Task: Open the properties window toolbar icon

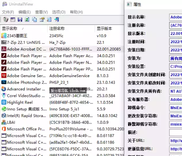Action: 13,19
